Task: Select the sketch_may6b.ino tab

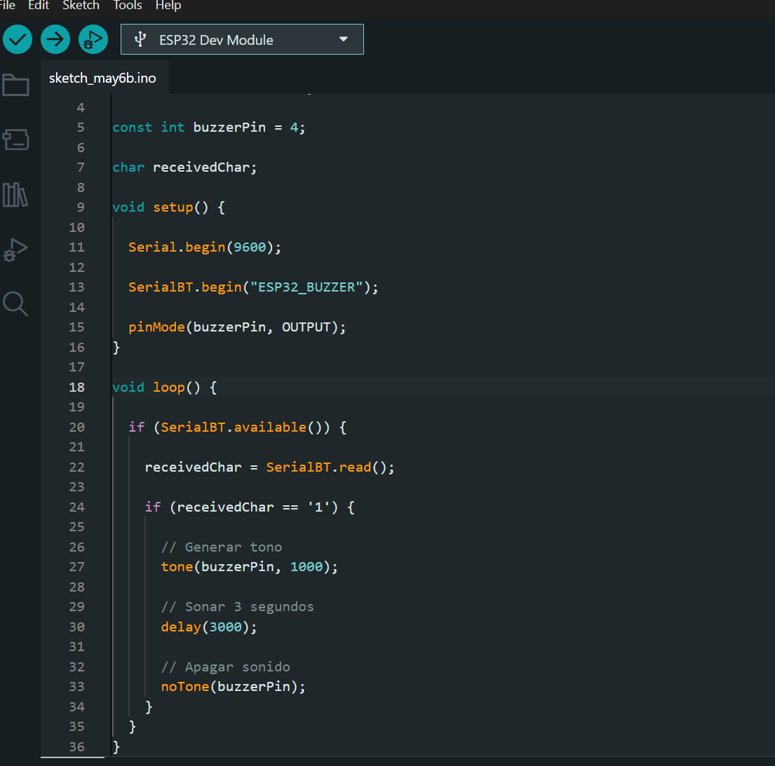Action: point(103,78)
